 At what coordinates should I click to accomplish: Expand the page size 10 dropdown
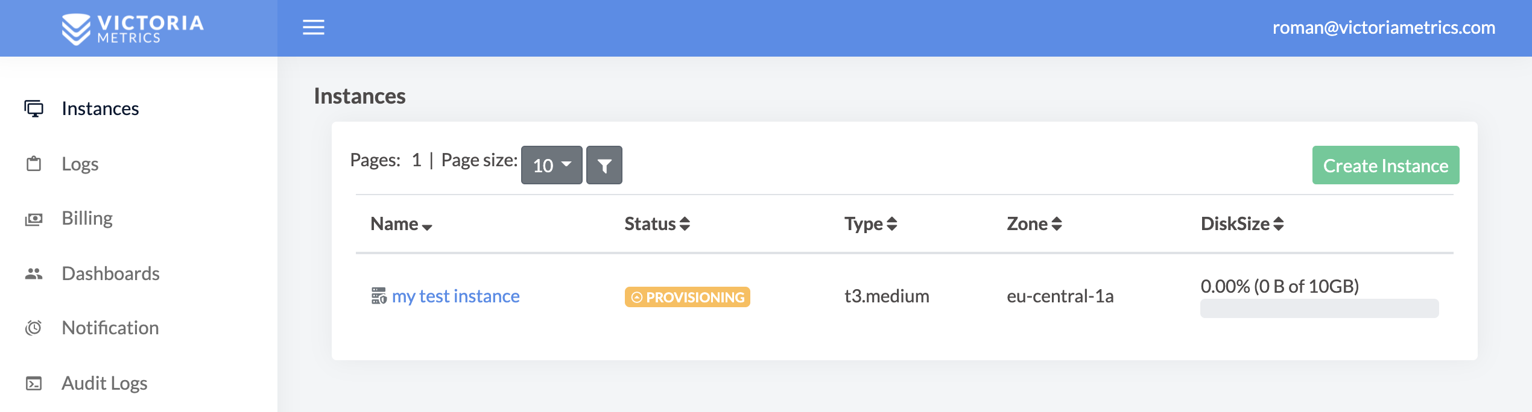551,165
